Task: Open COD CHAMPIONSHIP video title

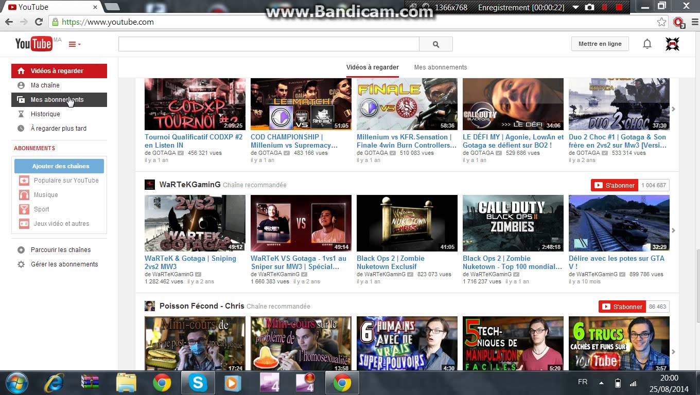Action: coord(294,141)
